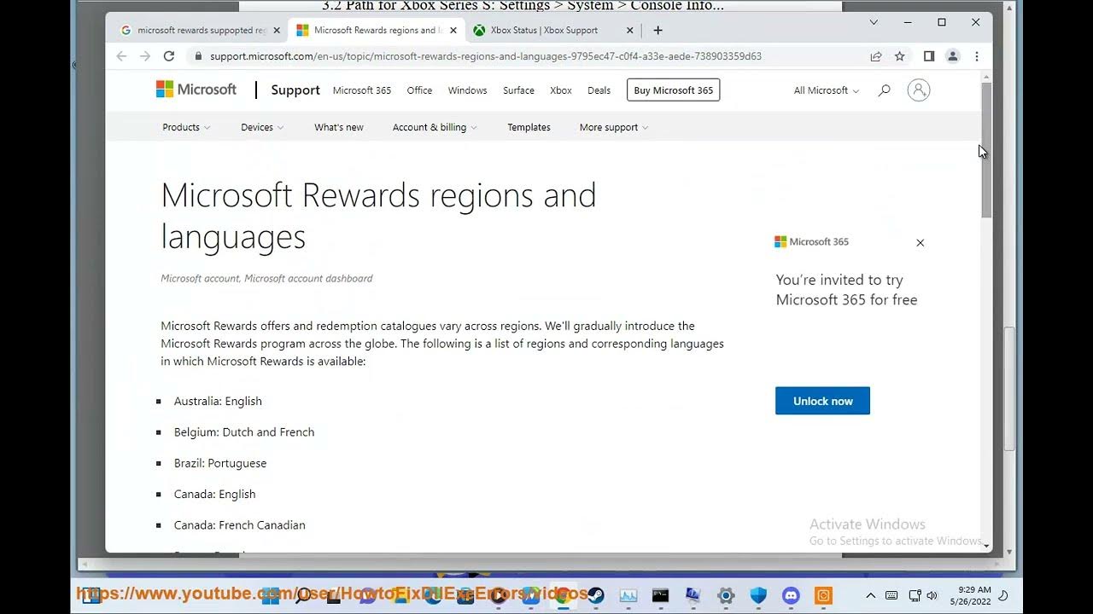Open the Templates nav item
The width and height of the screenshot is (1093, 614).
(x=529, y=127)
